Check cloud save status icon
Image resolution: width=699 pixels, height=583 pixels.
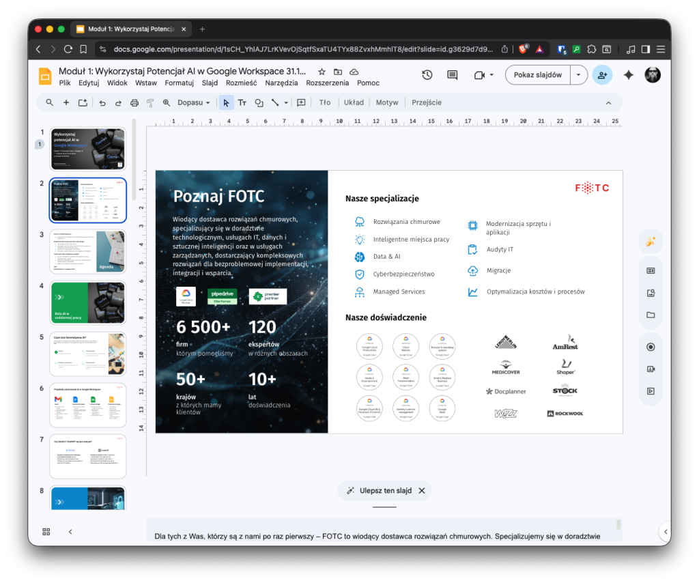354,72
